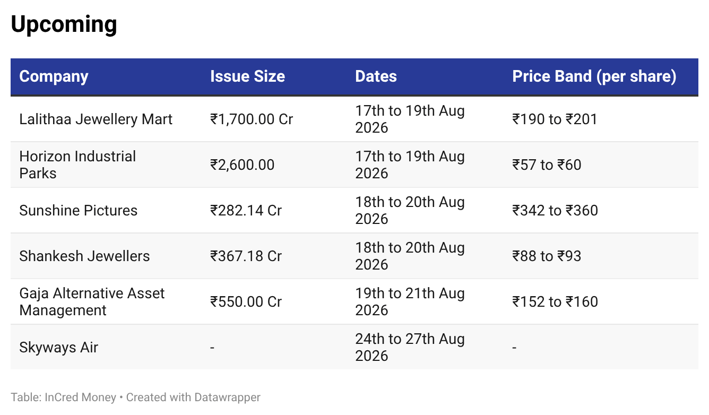Click the ₹282.14 Cr issue size value
This screenshot has width=709, height=415.
click(246, 210)
